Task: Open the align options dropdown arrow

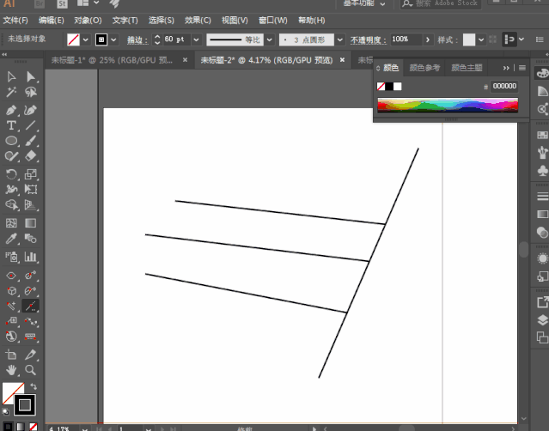Action: coord(522,39)
